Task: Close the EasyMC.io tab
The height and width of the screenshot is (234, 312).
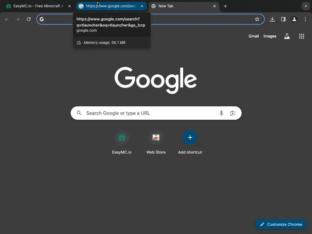Action: [69, 6]
